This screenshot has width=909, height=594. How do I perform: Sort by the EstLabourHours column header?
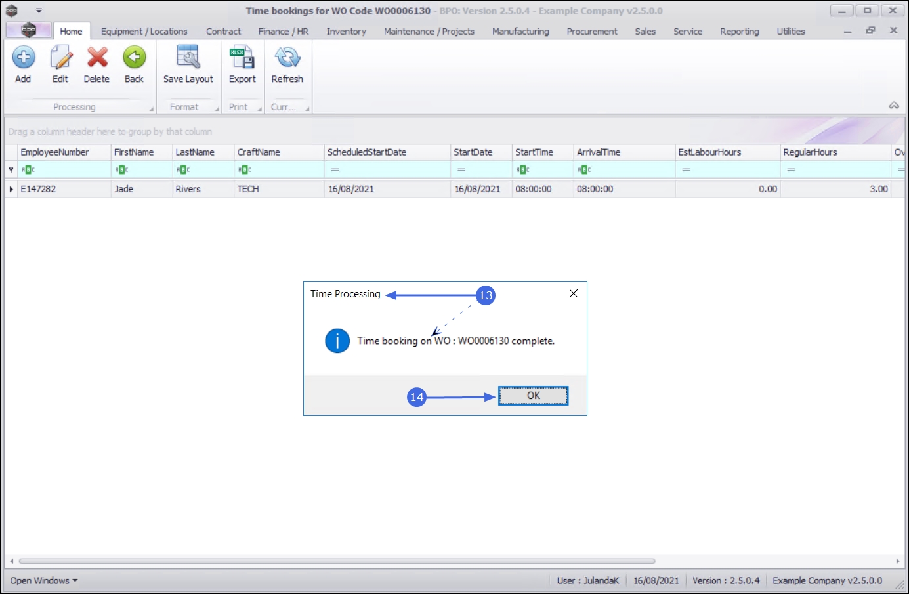727,152
